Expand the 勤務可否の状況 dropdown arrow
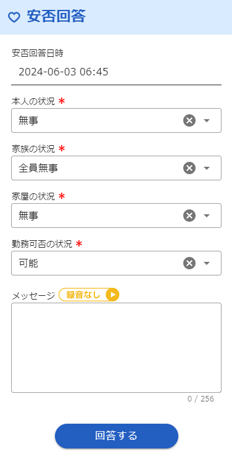Image resolution: width=232 pixels, height=462 pixels. (x=207, y=263)
